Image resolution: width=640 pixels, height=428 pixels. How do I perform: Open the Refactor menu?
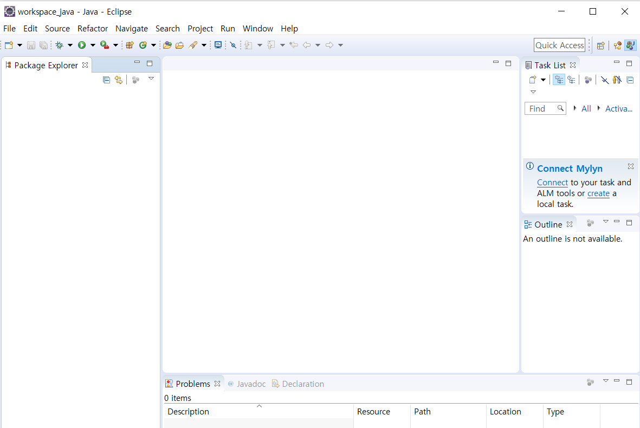click(x=93, y=29)
